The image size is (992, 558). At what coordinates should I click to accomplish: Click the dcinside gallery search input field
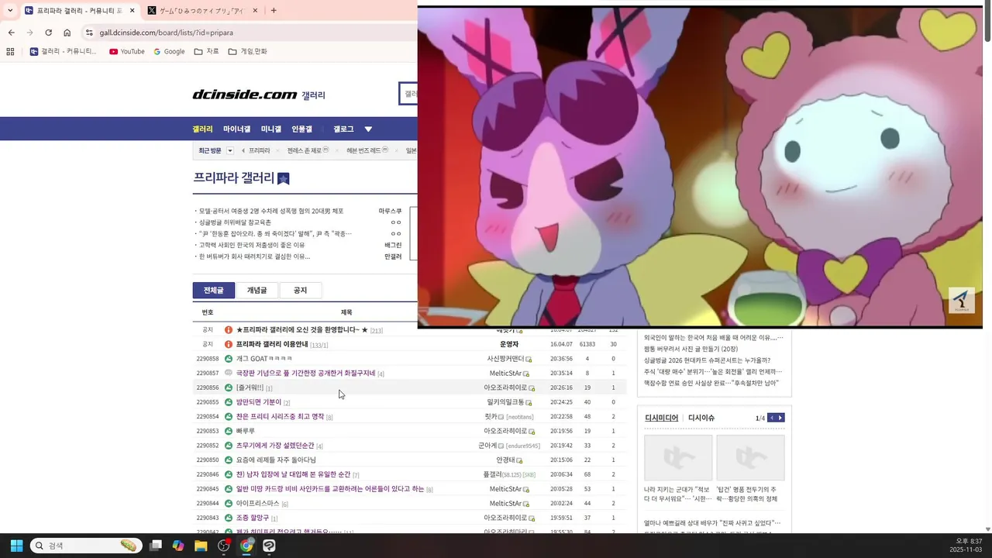(x=409, y=94)
